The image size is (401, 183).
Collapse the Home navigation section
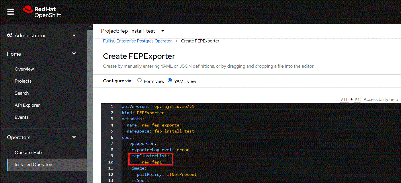click(x=74, y=54)
